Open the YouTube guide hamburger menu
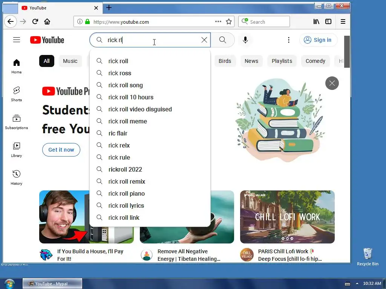Viewport: 386px width, 289px height. click(17, 40)
